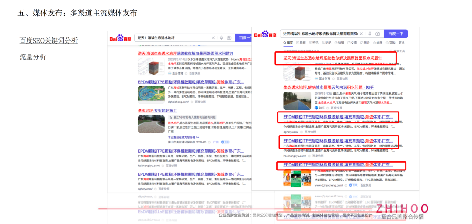Click 保障 badge beside 广告 label
472x224 pixels.
[x=225, y=142]
